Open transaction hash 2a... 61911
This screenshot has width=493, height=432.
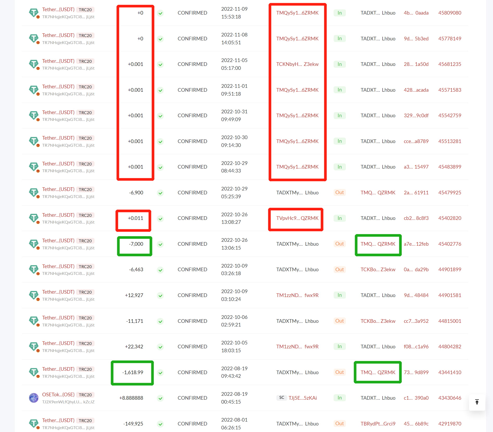[x=416, y=193]
